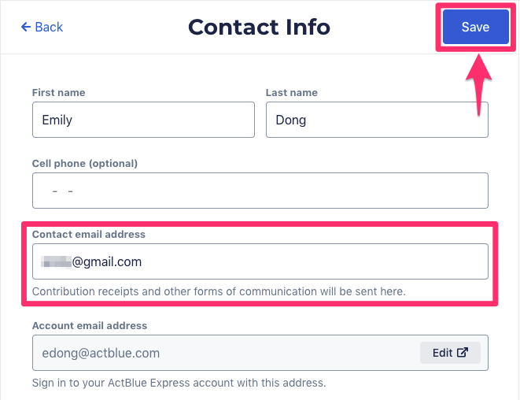This screenshot has height=400, width=520.
Task: Click the First name field containing Emily
Action: coord(143,120)
